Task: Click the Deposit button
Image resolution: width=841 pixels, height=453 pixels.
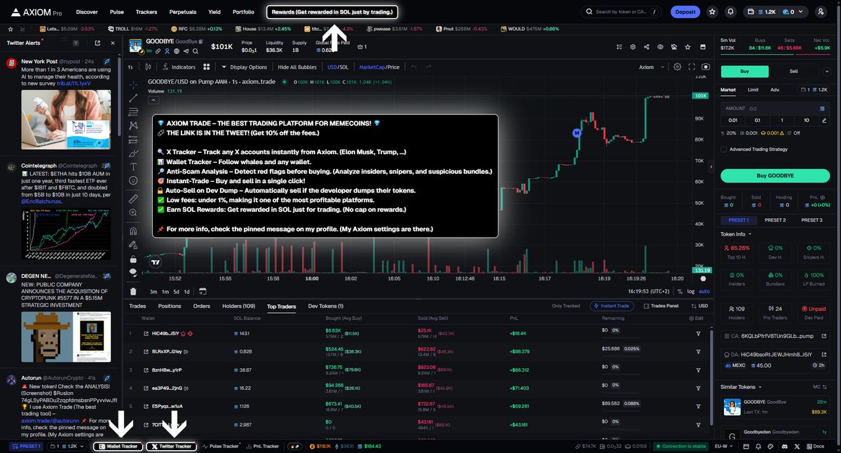Action: tap(685, 12)
